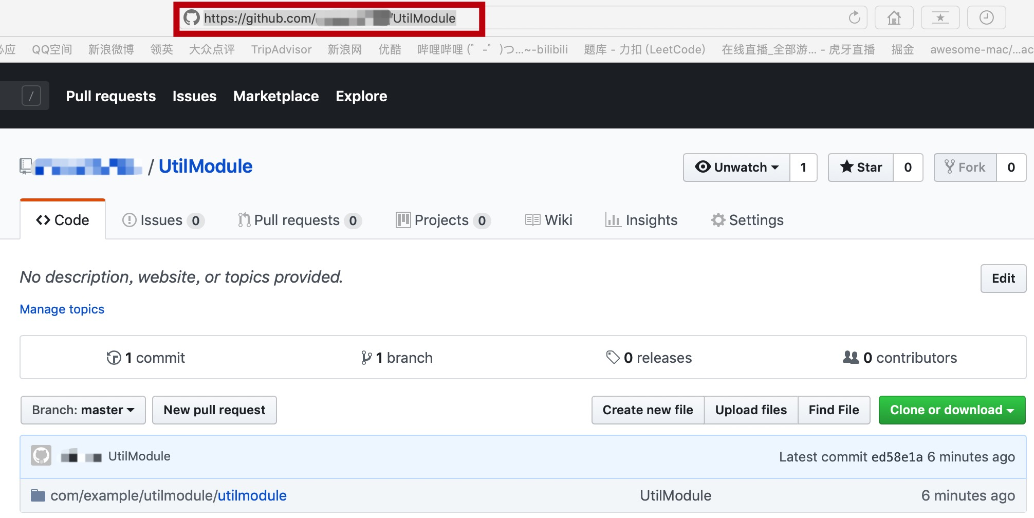View watchers count of 1
Screen dimensions: 1034x518
[x=803, y=168]
